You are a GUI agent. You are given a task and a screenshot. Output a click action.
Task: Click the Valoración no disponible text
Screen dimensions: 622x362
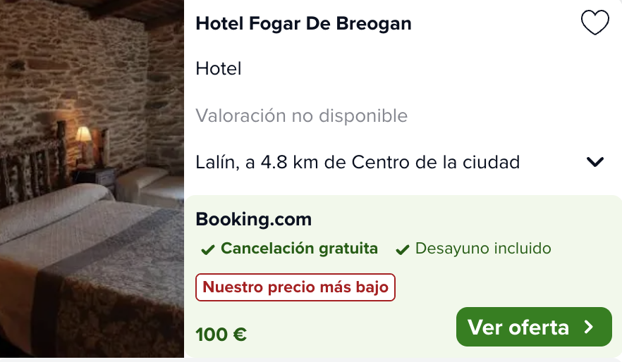pyautogui.click(x=302, y=116)
